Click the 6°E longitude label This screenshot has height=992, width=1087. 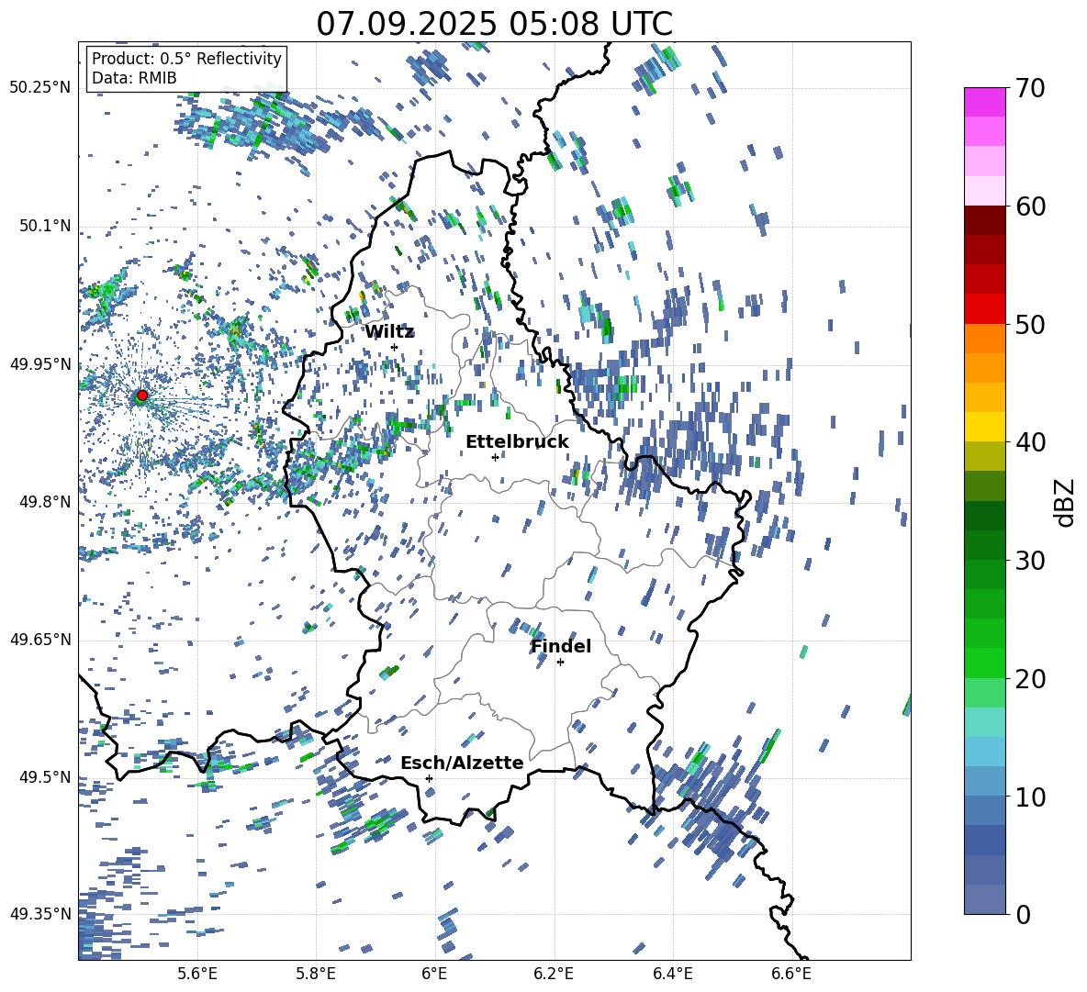pyautogui.click(x=434, y=974)
